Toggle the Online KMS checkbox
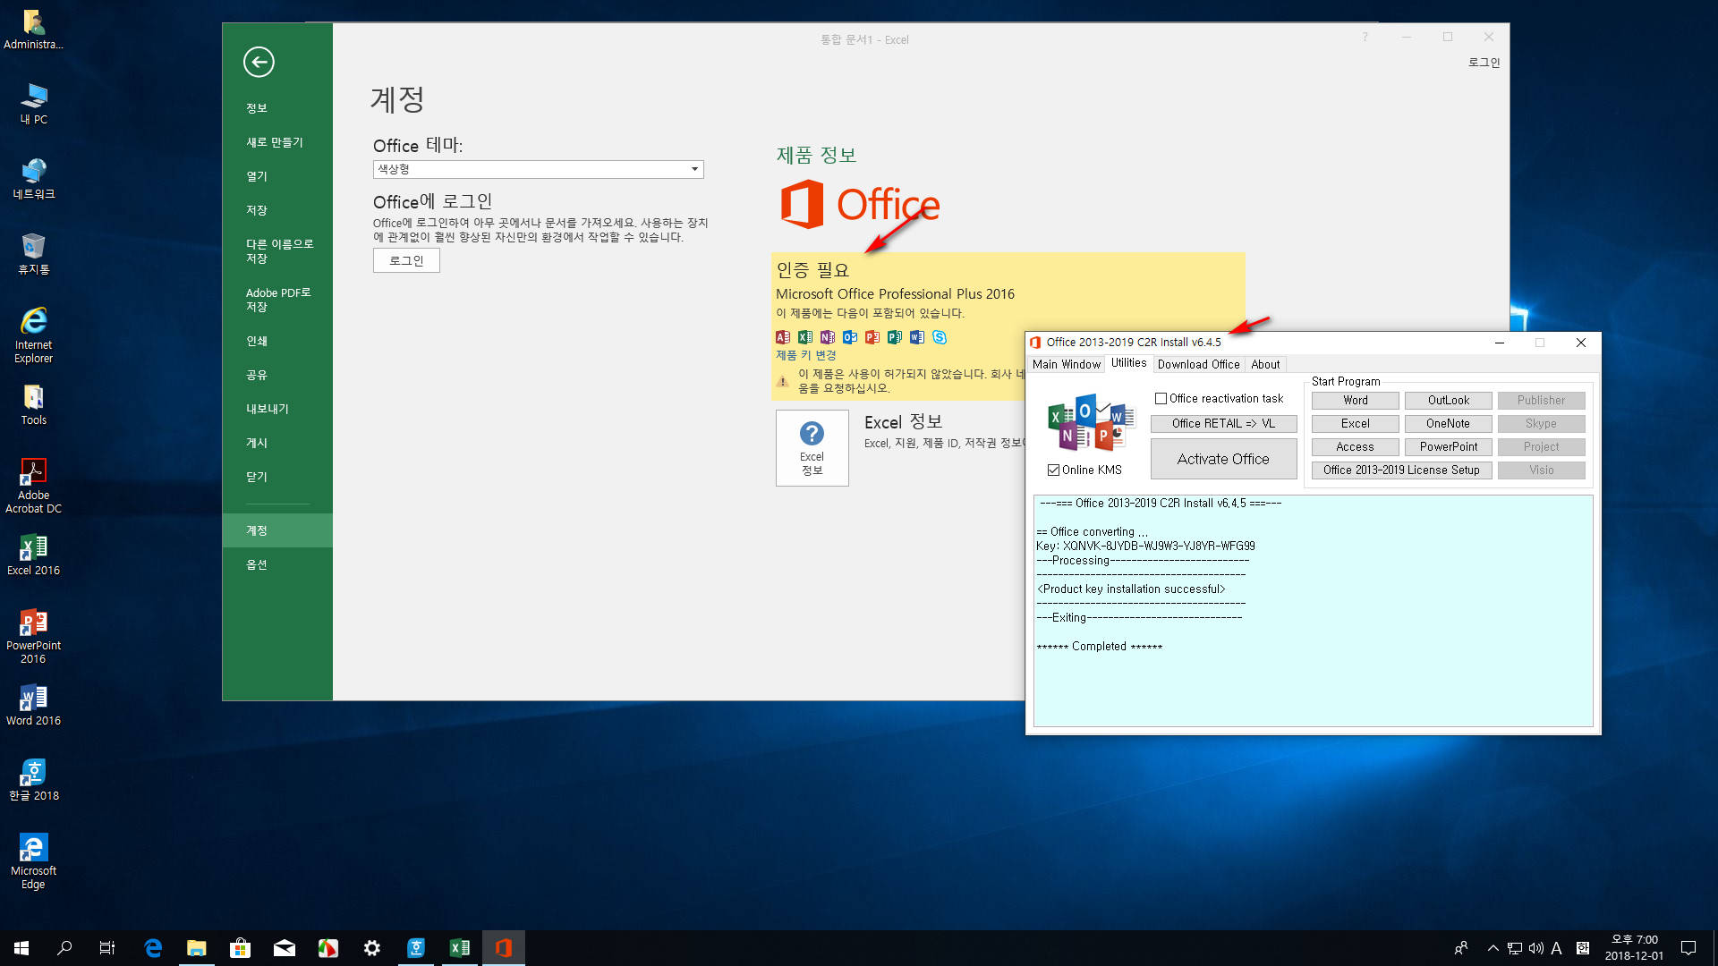Screen dimensions: 1718x966 [x=1053, y=470]
